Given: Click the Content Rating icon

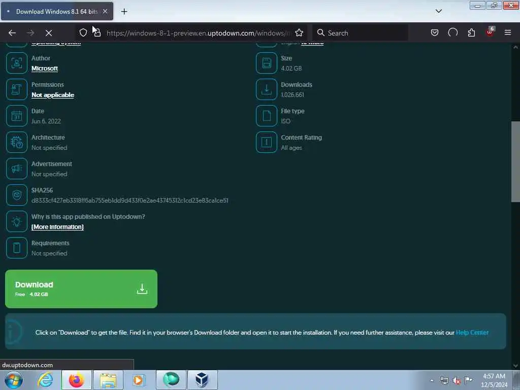Looking at the screenshot, I should 266,142.
